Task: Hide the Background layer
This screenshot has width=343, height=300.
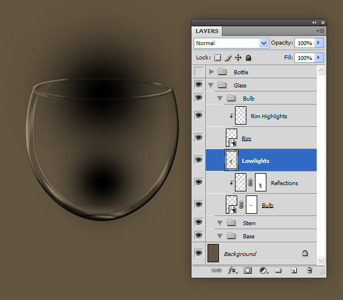Action: [x=198, y=253]
